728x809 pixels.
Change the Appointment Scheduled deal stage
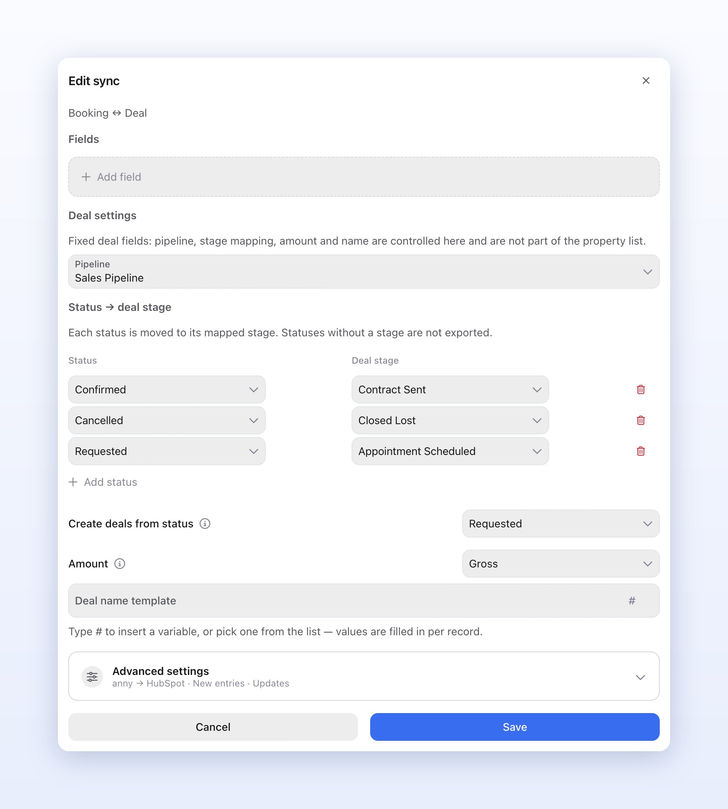click(450, 451)
